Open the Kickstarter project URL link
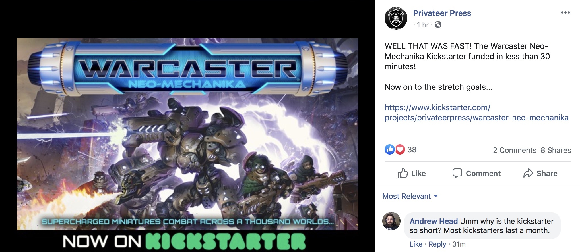Viewport: 580px width, 252px height. 476,113
